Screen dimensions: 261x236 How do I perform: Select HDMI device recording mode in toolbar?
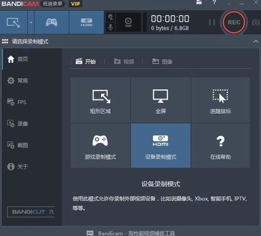point(87,22)
